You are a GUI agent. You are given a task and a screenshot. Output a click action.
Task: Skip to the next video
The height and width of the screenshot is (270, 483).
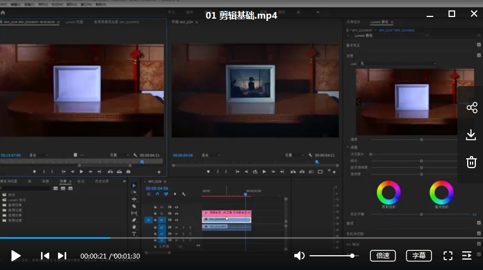62,256
